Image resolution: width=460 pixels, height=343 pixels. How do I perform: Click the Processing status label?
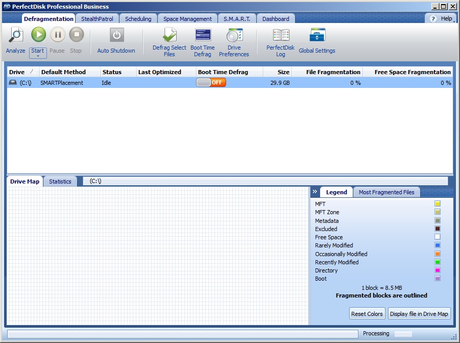pyautogui.click(x=376, y=333)
